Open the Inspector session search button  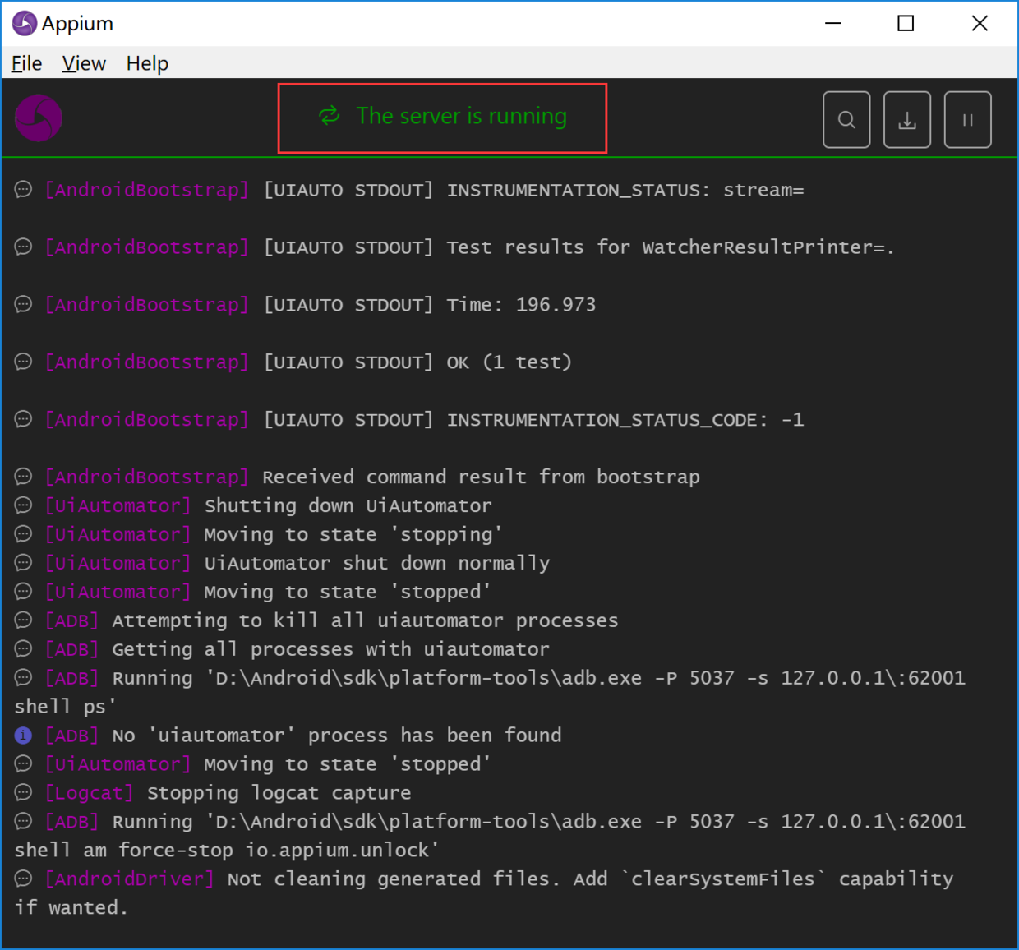coord(846,120)
